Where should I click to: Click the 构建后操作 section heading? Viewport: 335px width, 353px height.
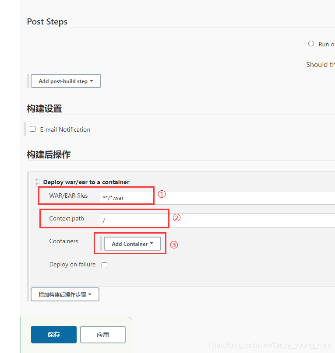tap(49, 154)
